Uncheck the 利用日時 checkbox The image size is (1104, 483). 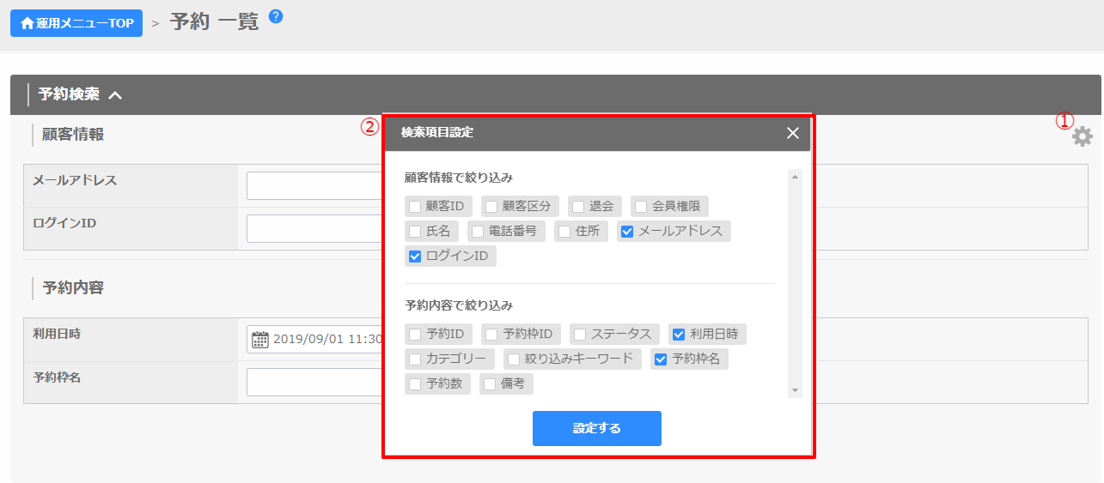click(679, 335)
